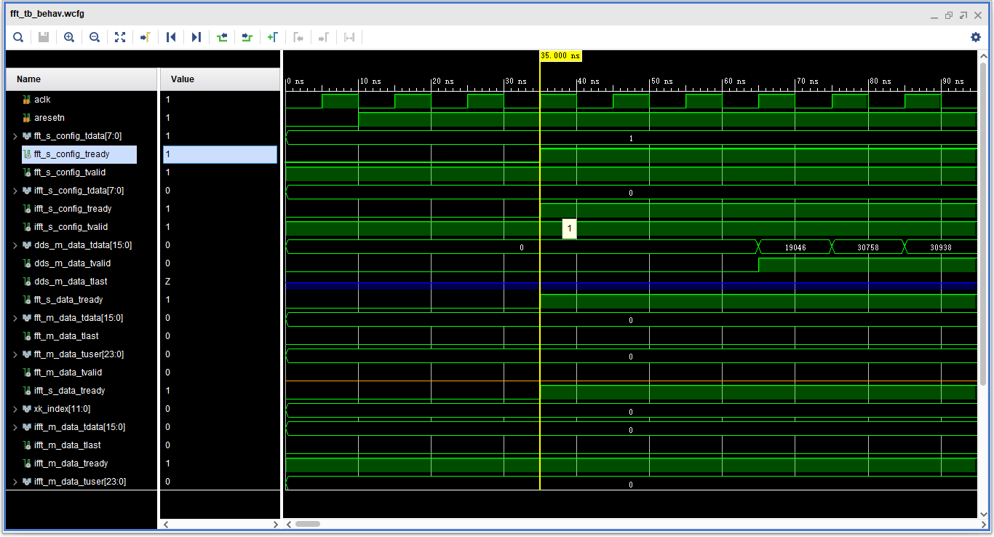The height and width of the screenshot is (537, 994).
Task: Expand fft_m_data_tuser[23:0] bus
Action: [x=15, y=354]
